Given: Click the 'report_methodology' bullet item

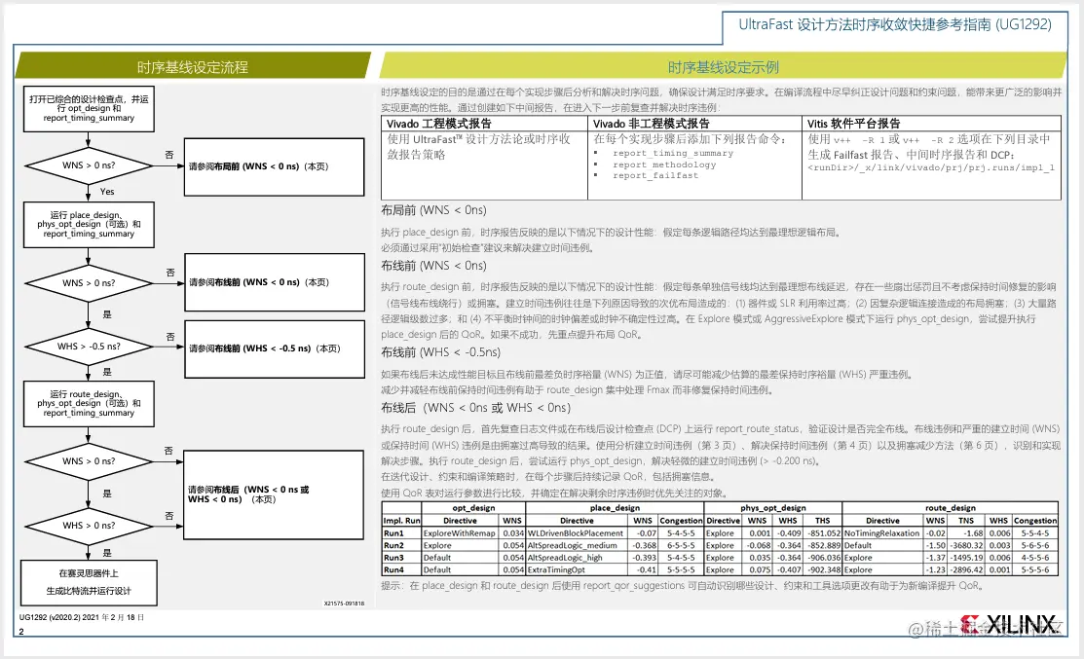Looking at the screenshot, I should click(x=663, y=165).
